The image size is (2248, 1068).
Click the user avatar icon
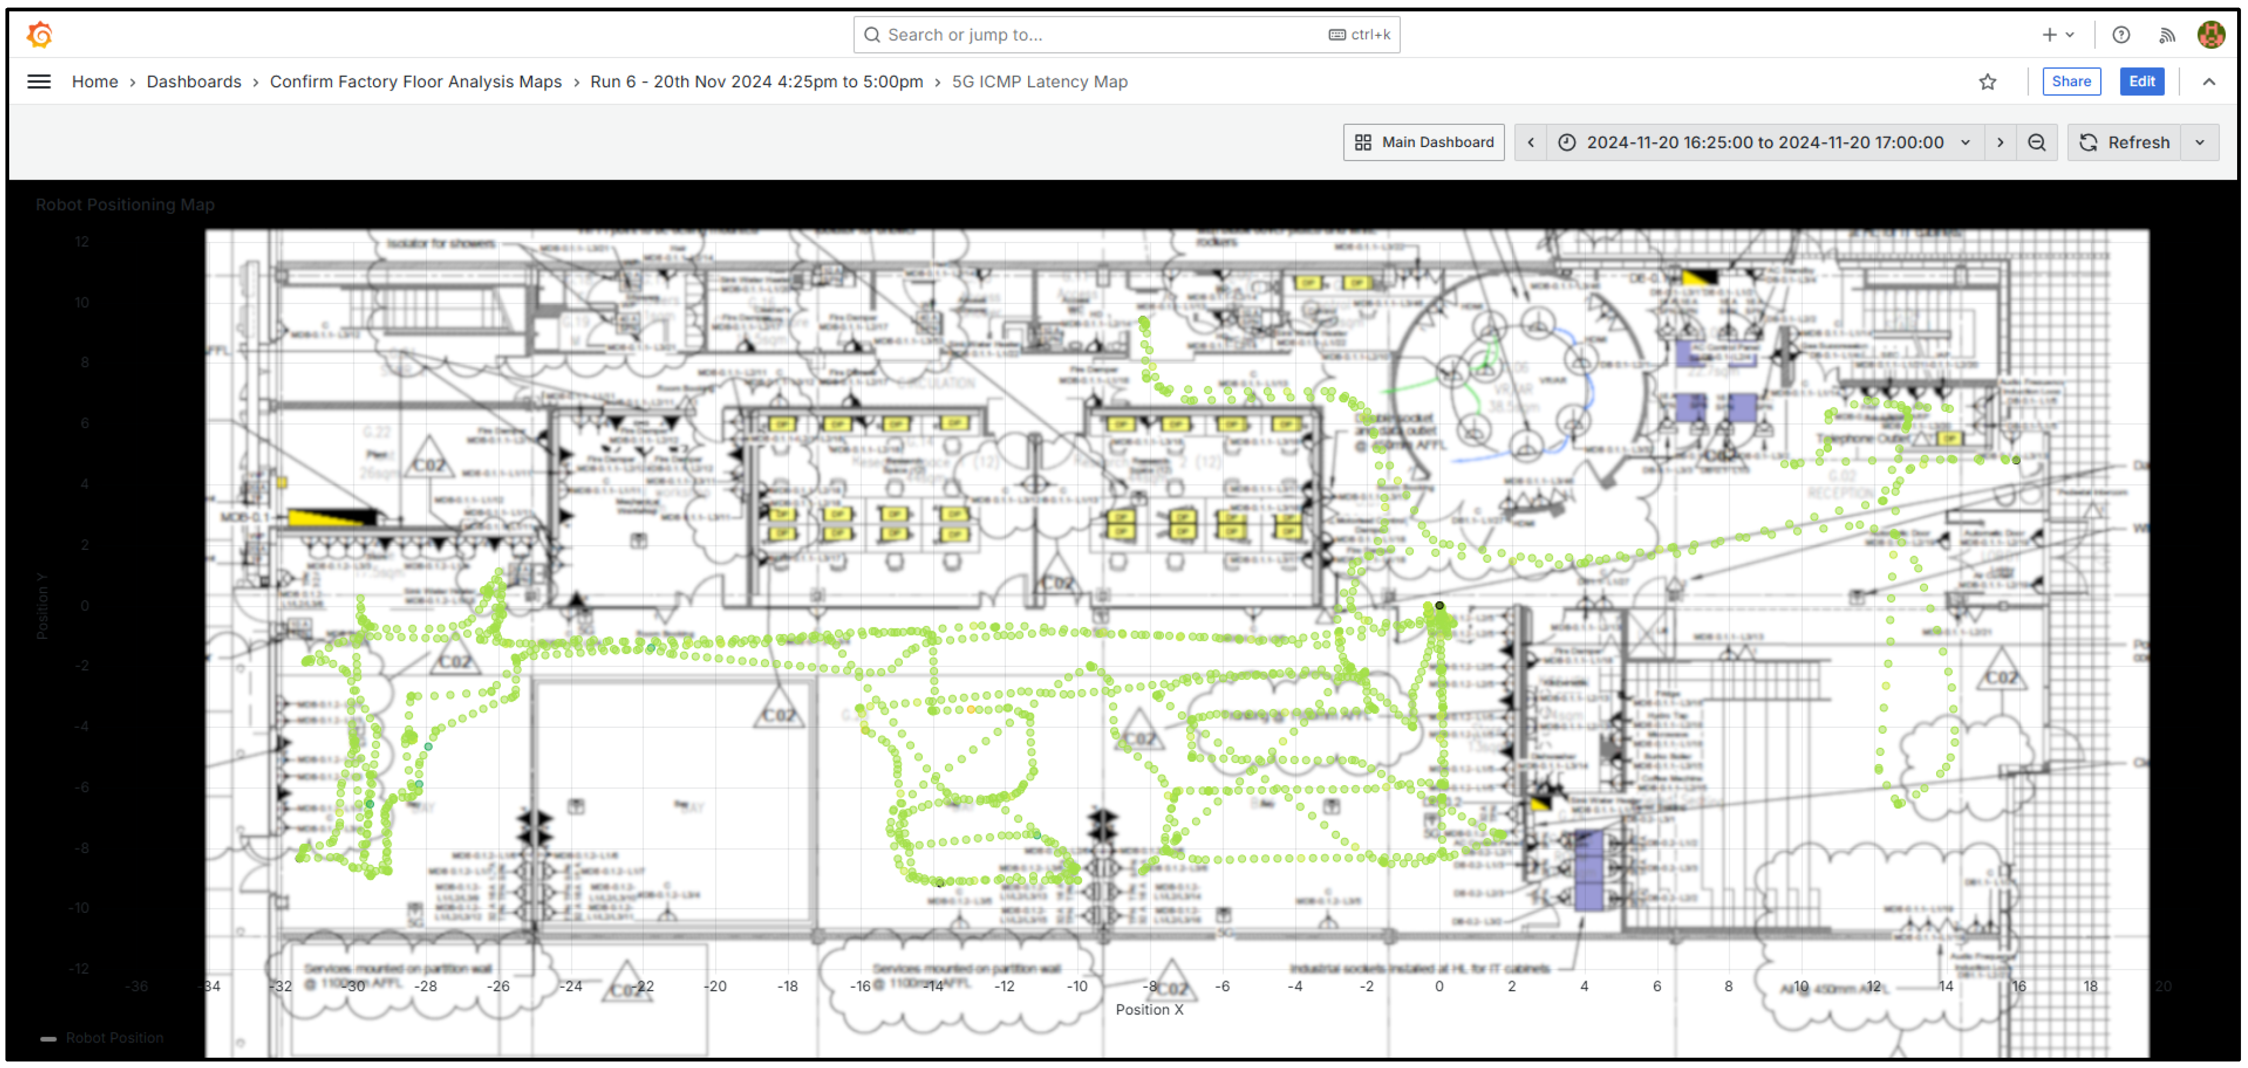point(2209,35)
